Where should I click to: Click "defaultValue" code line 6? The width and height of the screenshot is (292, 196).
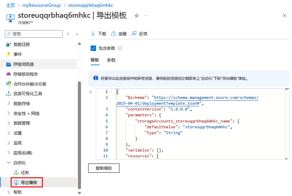click(188, 127)
